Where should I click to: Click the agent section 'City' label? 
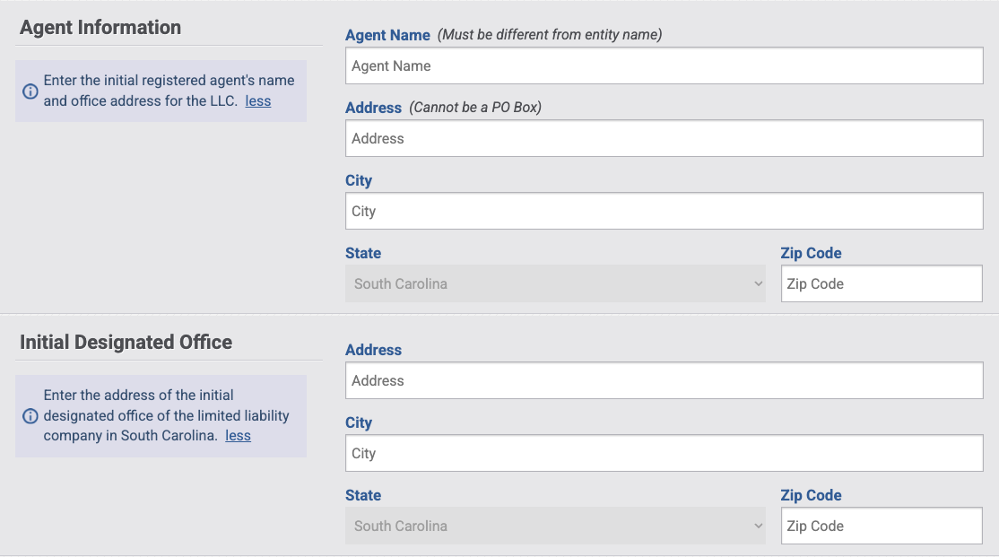click(x=359, y=180)
